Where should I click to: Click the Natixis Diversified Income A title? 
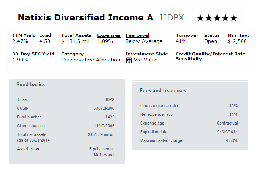[86, 17]
